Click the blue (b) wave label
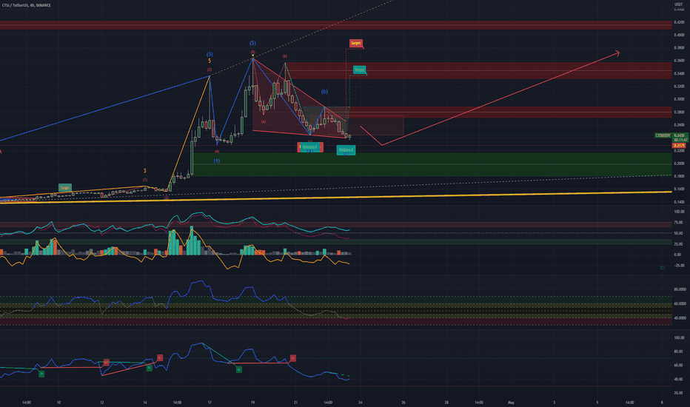690x407 pixels. click(324, 92)
